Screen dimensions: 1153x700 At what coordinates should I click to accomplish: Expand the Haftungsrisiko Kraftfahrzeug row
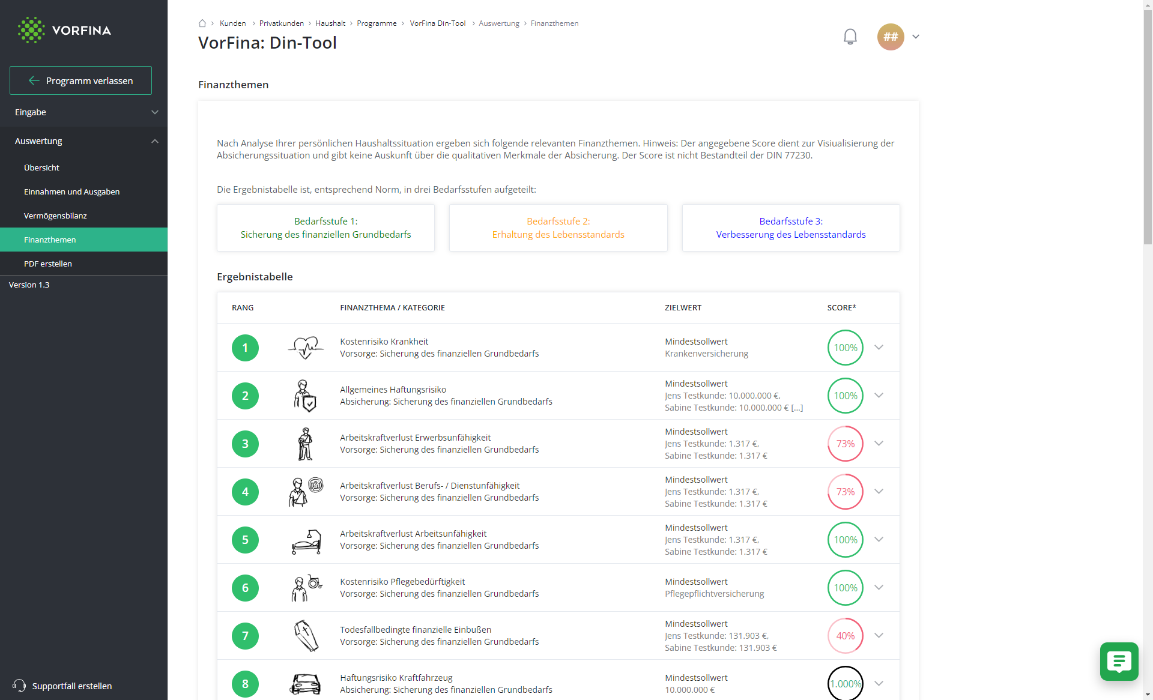[x=879, y=684]
